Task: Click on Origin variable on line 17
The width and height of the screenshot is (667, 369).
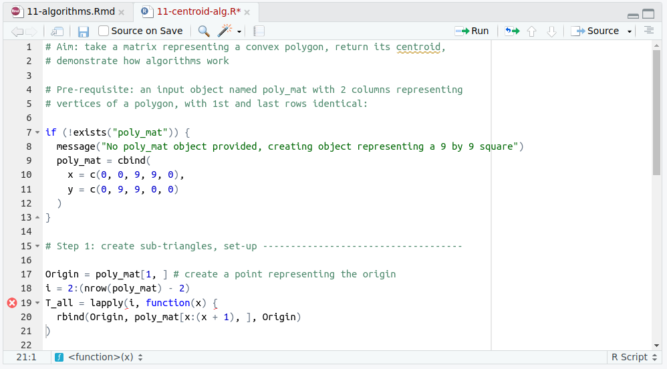Action: click(x=61, y=274)
